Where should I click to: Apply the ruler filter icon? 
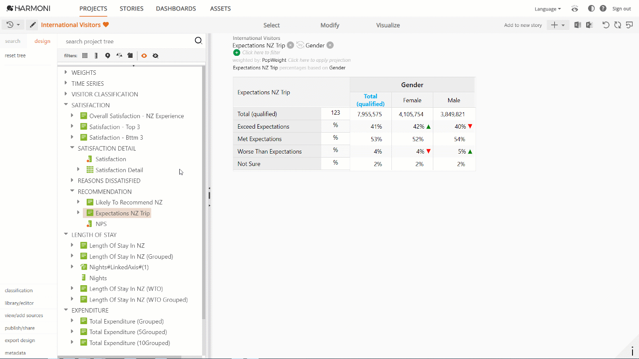[96, 56]
